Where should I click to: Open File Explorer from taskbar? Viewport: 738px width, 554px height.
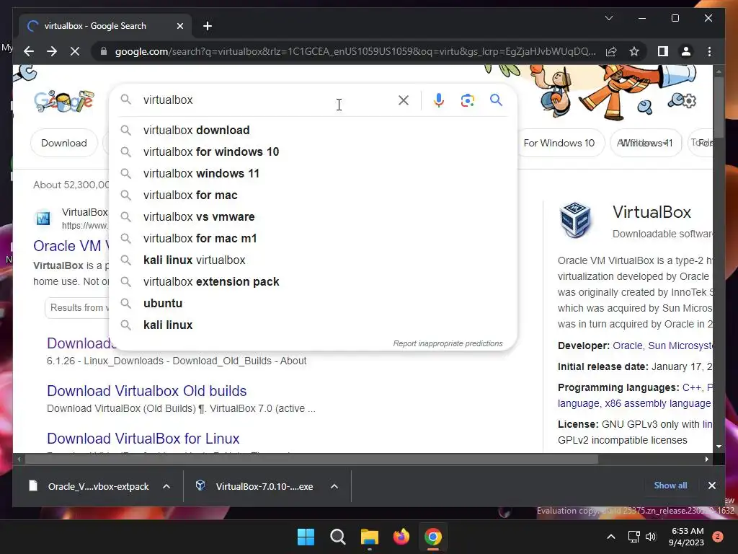tap(370, 537)
